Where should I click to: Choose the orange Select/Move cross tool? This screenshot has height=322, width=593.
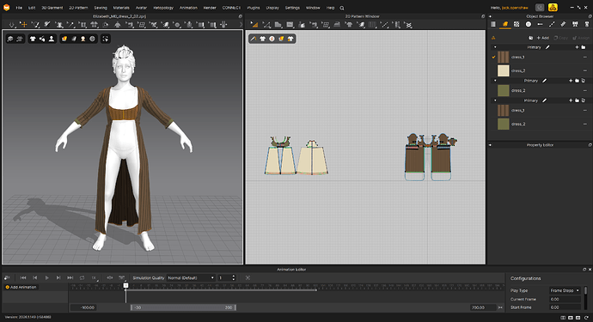point(24,25)
